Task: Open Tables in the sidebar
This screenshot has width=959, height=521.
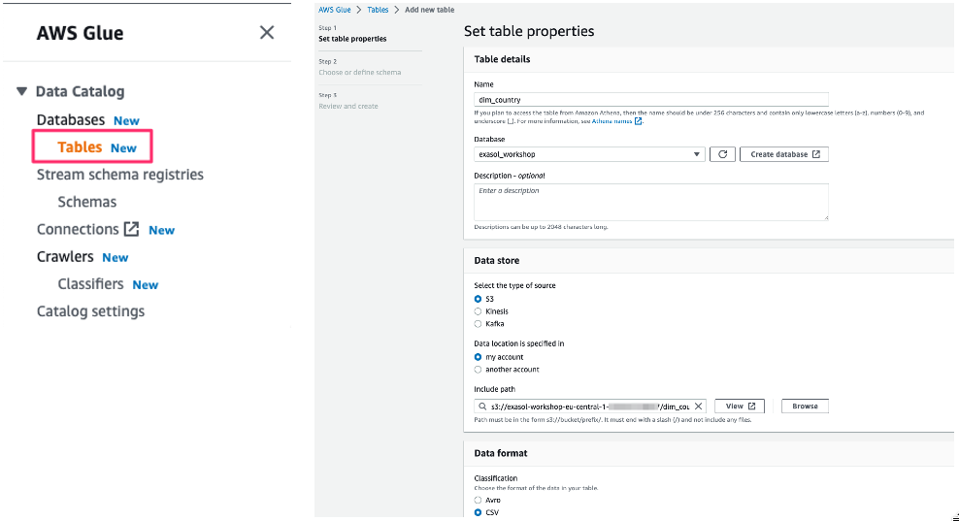Action: 80,147
